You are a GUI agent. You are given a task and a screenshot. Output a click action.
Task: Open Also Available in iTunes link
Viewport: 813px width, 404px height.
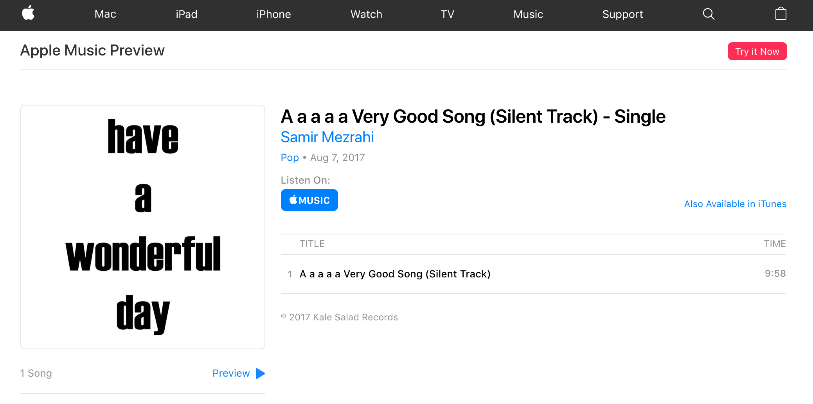pyautogui.click(x=735, y=204)
